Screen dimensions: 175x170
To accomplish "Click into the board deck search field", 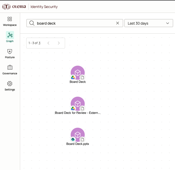I will (x=75, y=23).
